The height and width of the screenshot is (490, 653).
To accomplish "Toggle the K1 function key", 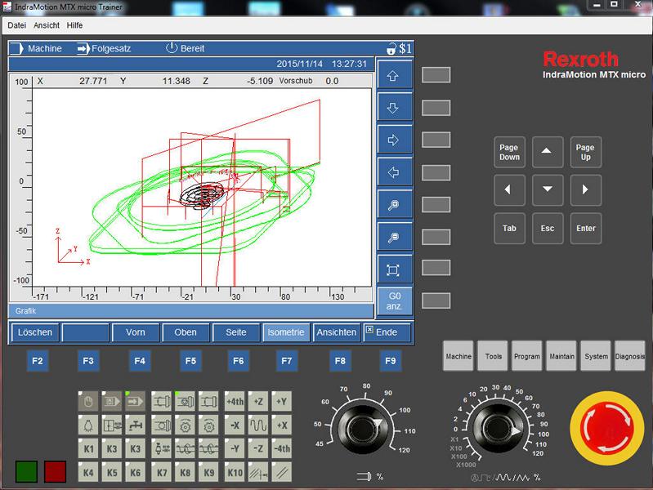I will click(x=88, y=449).
